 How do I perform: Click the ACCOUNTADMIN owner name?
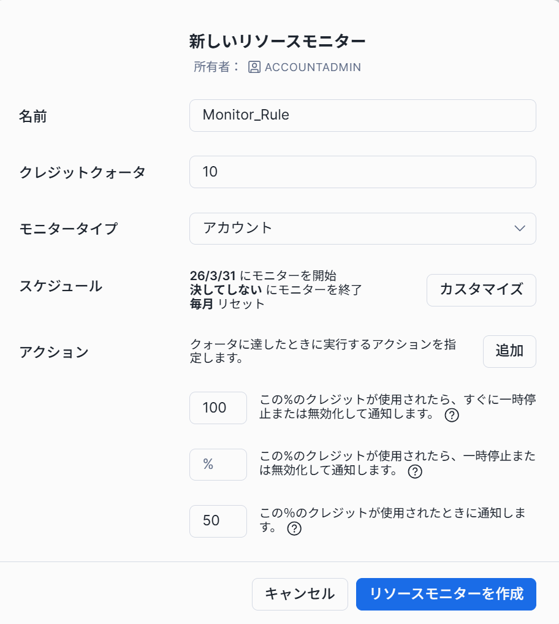tap(313, 67)
